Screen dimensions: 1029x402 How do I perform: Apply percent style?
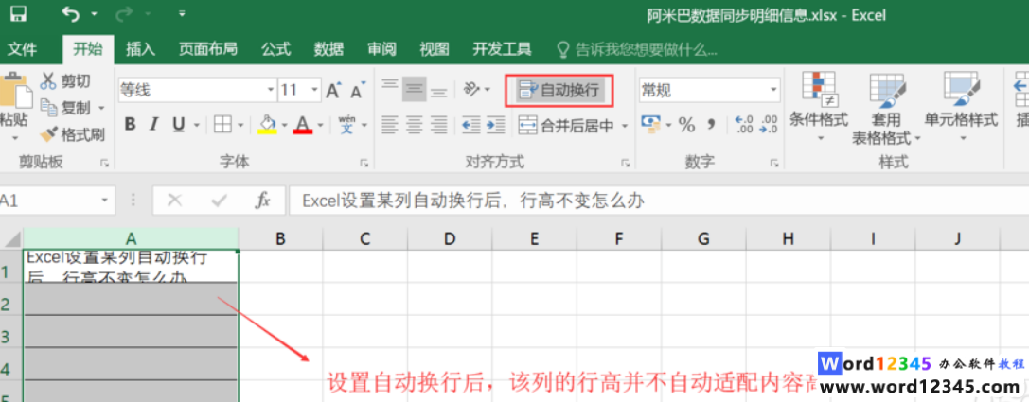point(687,125)
